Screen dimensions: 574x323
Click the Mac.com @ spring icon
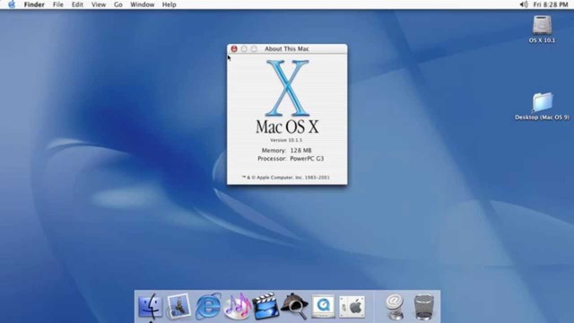pyautogui.click(x=395, y=307)
